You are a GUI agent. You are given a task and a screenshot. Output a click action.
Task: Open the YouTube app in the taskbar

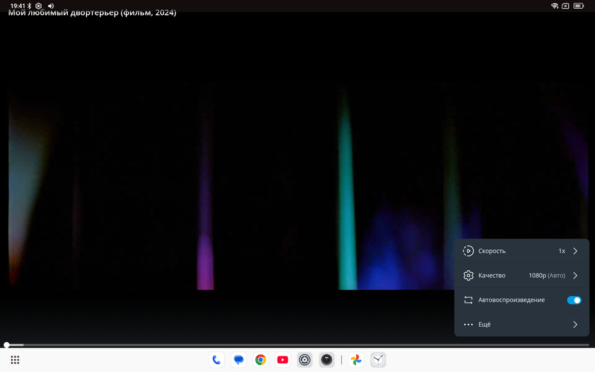(283, 360)
